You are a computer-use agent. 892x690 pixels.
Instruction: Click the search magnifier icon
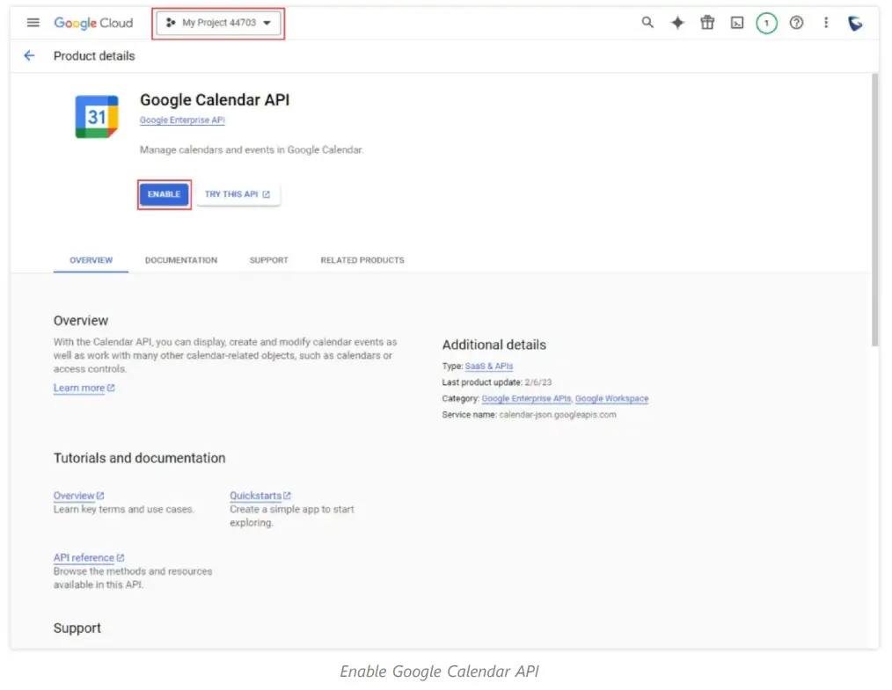(x=647, y=23)
